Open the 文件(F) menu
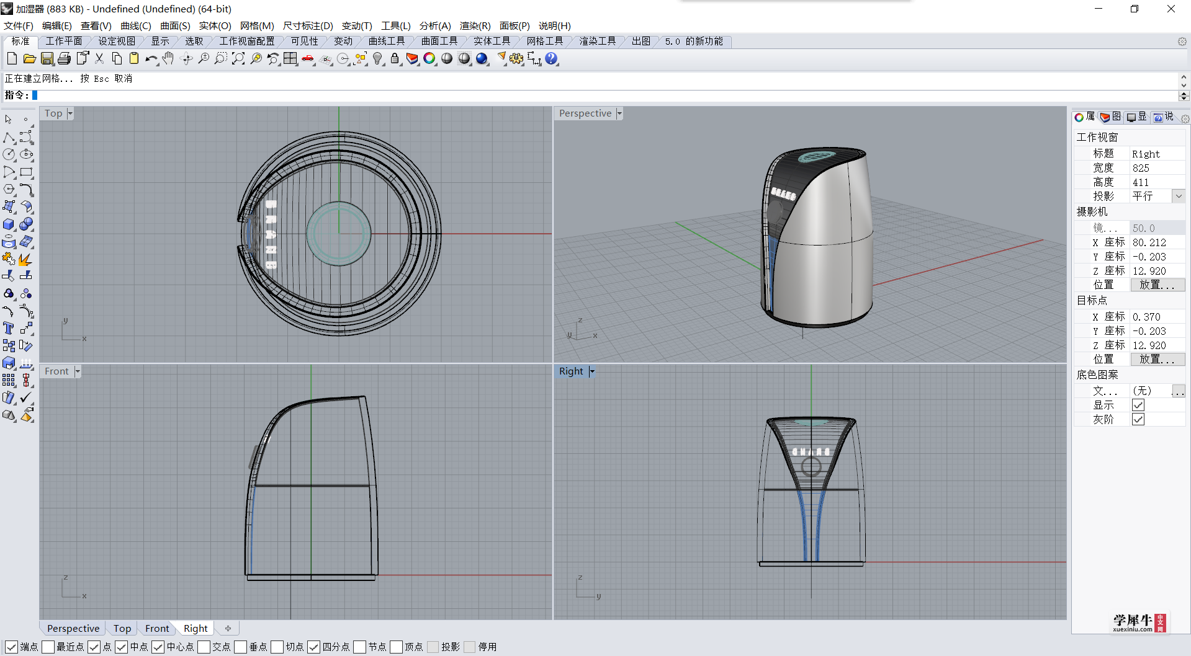The width and height of the screenshot is (1191, 656). tap(19, 25)
